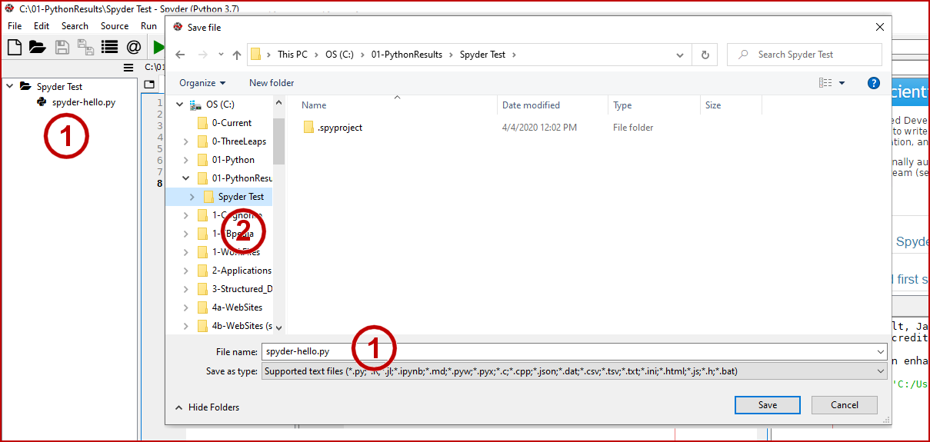Open the File menu in Spyder
The width and height of the screenshot is (930, 442).
15,26
